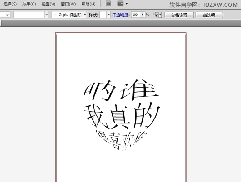Click the 样式 style swatch box

point(103,15)
